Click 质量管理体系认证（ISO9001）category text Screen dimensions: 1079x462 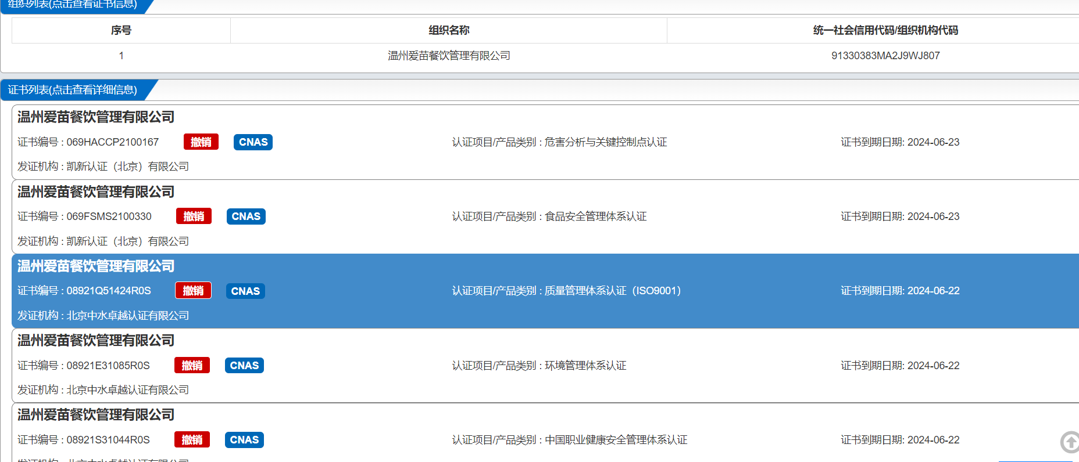tap(613, 291)
